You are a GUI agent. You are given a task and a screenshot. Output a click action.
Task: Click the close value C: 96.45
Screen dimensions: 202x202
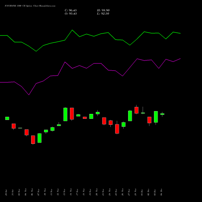[71, 11]
